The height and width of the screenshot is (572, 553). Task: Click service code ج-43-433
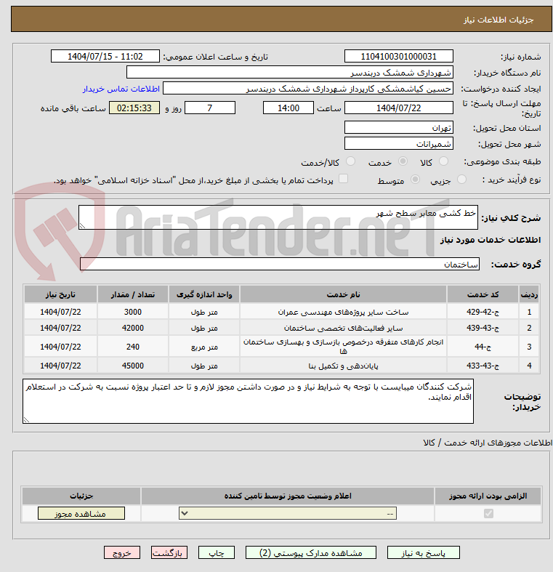tap(483, 366)
